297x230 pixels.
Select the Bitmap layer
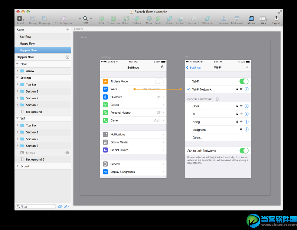point(43,153)
